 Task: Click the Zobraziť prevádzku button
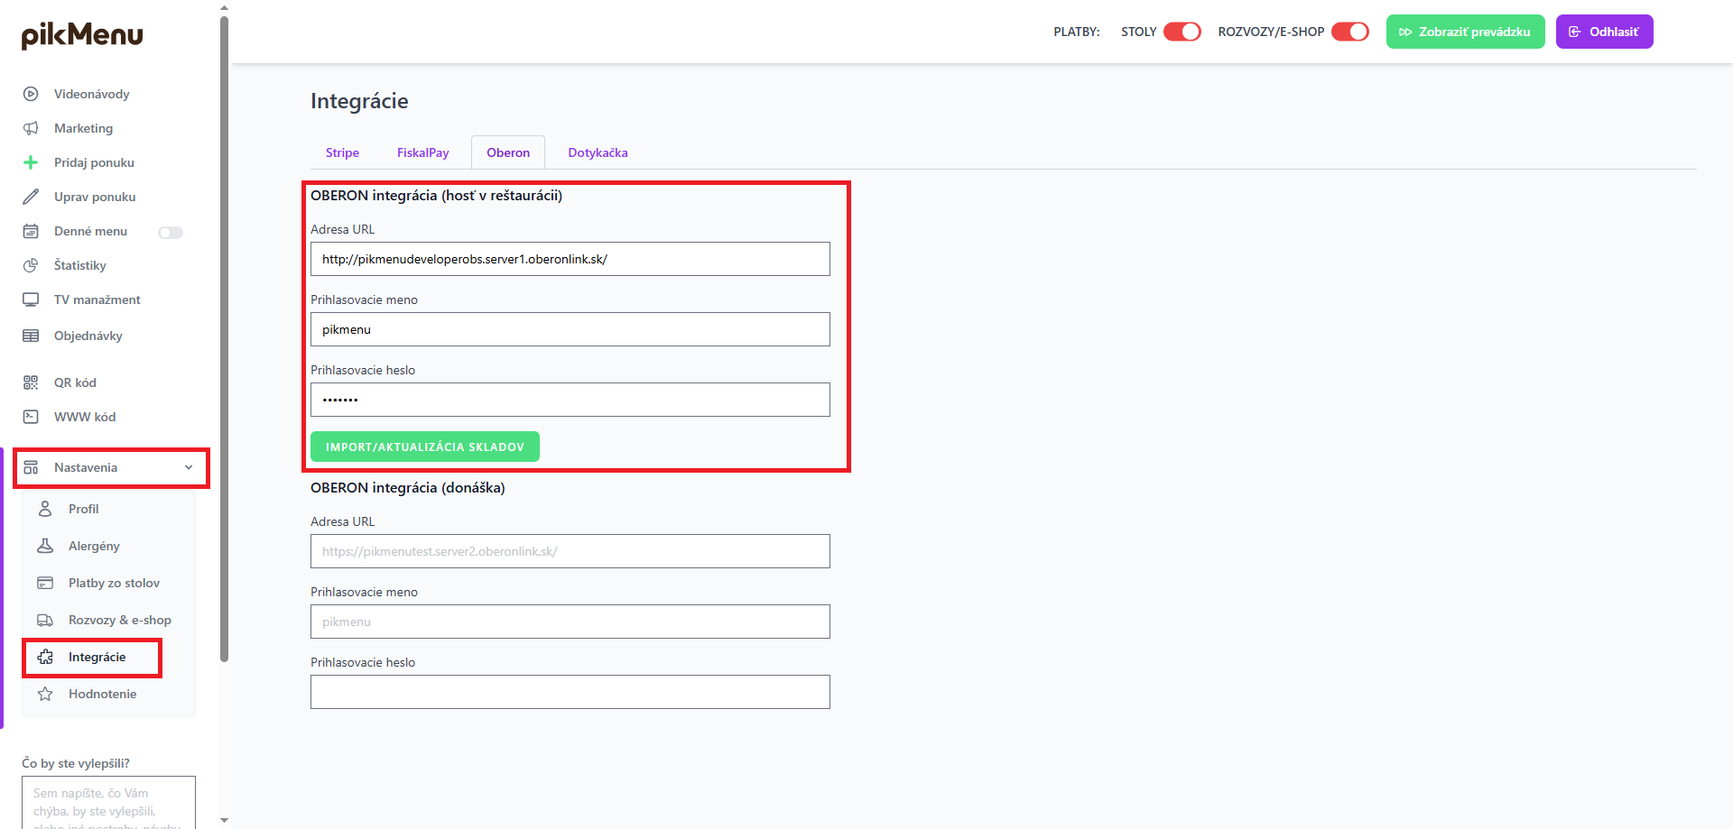(x=1465, y=32)
